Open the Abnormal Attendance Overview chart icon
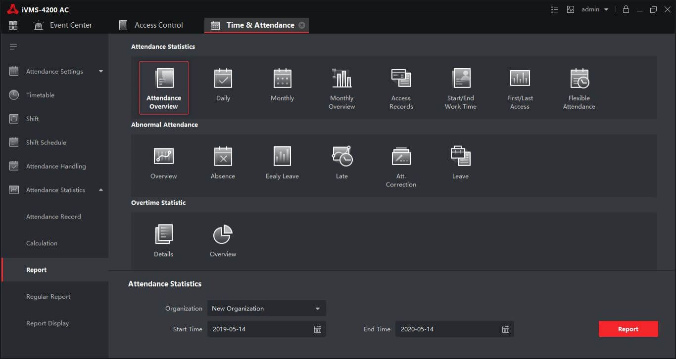 point(164,156)
